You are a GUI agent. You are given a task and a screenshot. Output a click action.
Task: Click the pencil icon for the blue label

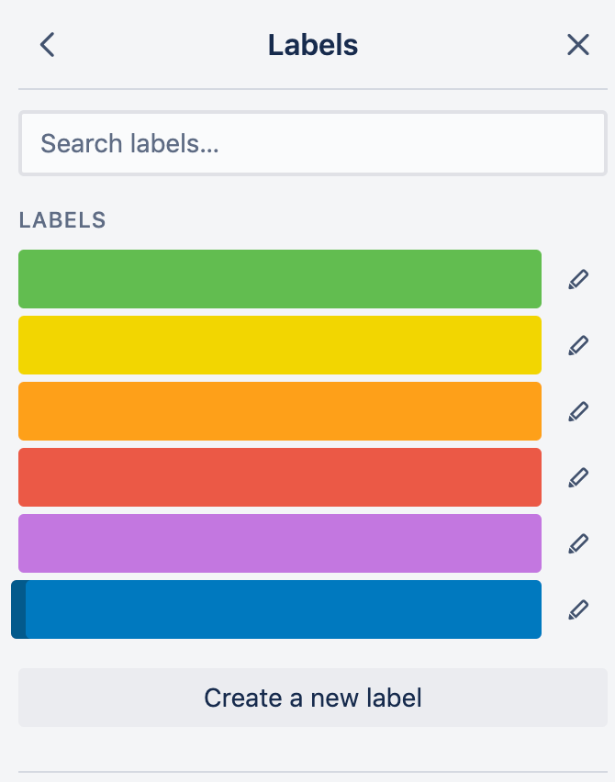coord(577,609)
